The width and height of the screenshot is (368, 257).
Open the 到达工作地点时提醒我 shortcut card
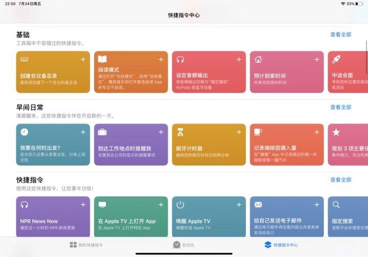(131, 145)
